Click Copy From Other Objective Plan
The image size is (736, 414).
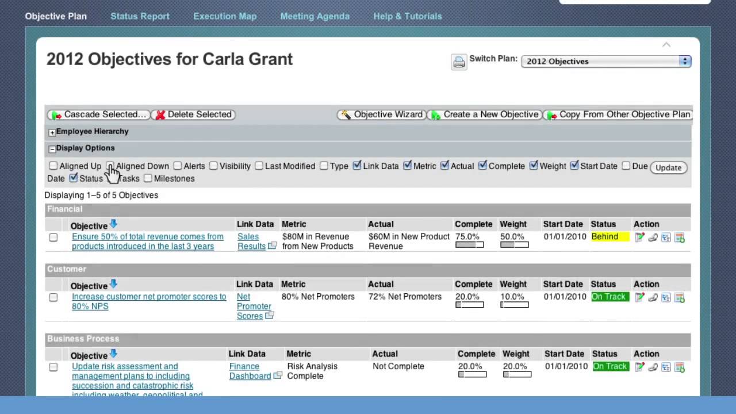618,114
